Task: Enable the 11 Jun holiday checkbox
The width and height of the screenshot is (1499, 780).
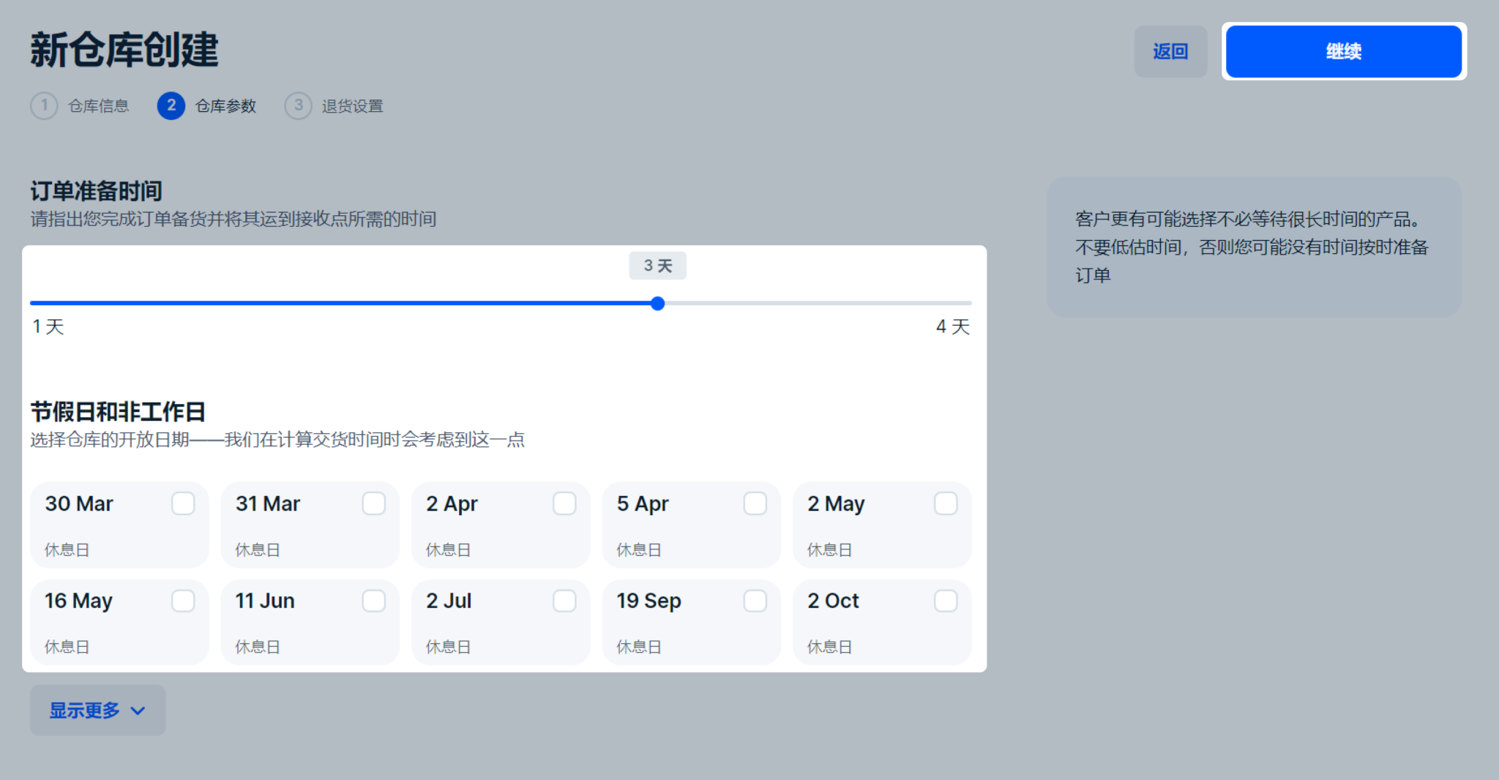Action: click(374, 601)
